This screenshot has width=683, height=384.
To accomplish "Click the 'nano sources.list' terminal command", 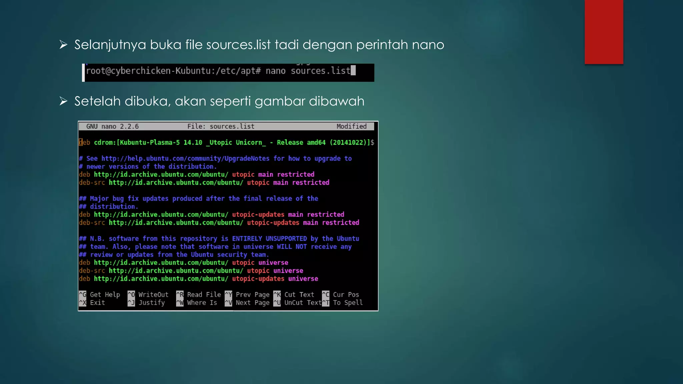I will coord(308,71).
